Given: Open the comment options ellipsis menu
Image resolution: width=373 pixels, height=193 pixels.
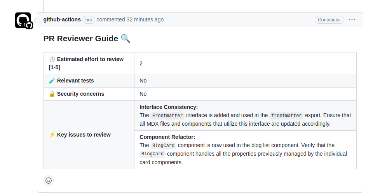Looking at the screenshot, I should tap(352, 19).
